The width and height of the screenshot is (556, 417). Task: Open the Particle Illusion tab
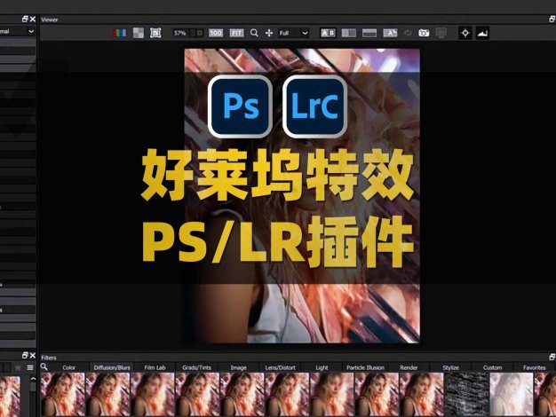(x=365, y=367)
